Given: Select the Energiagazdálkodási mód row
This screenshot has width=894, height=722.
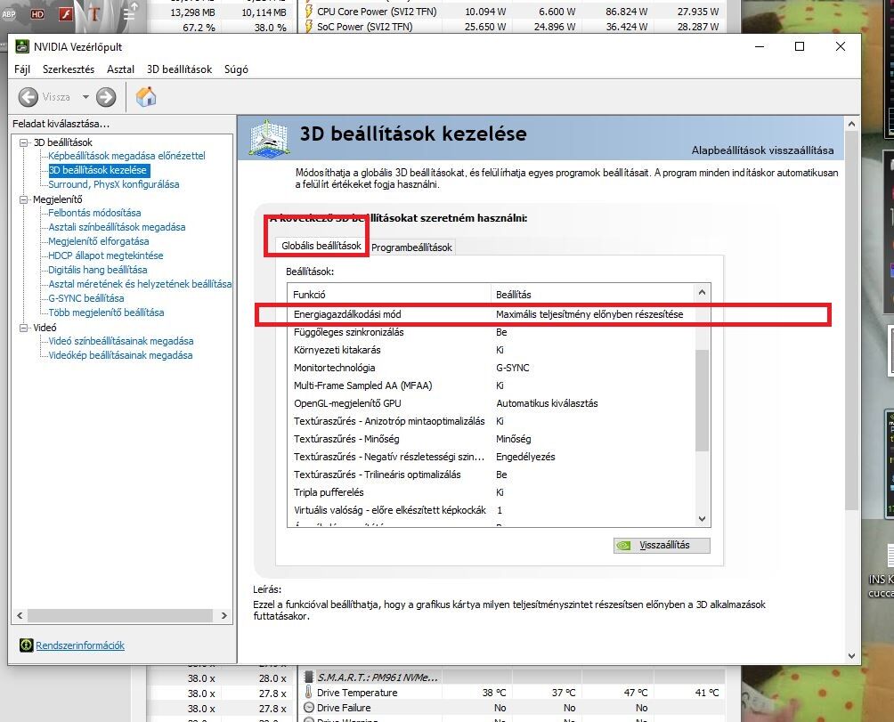Looking at the screenshot, I should coord(492,314).
